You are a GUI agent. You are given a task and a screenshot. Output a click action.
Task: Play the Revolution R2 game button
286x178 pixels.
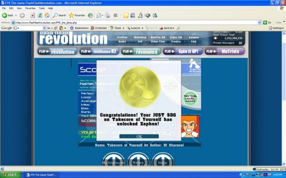pos(99,51)
